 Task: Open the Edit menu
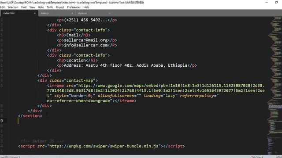pos(2,7)
